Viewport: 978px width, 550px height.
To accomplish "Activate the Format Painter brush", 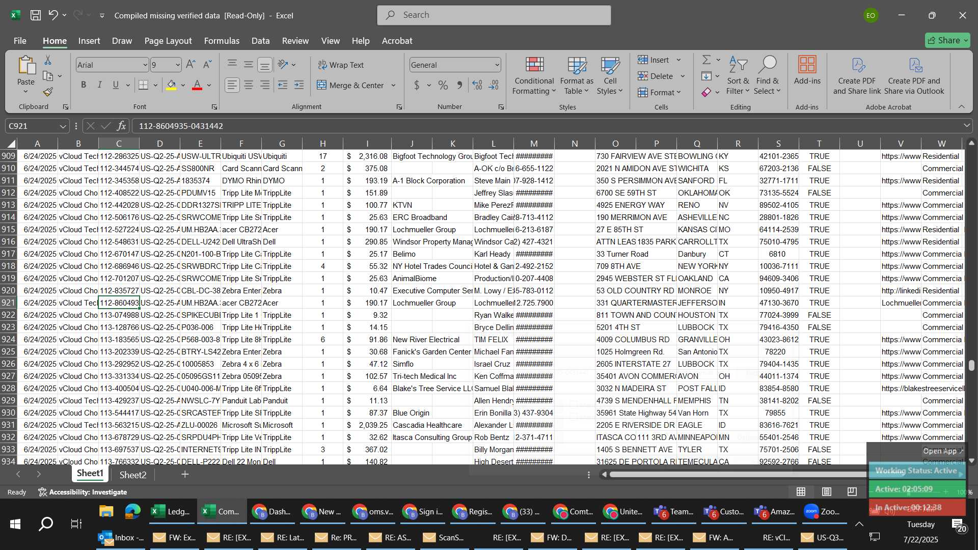I will click(48, 92).
